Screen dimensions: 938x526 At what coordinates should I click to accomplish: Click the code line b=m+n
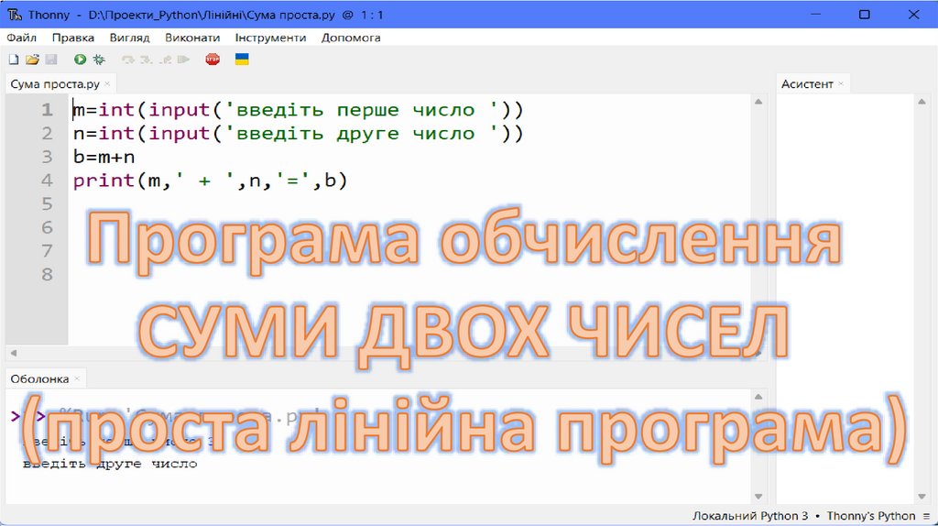tap(104, 157)
